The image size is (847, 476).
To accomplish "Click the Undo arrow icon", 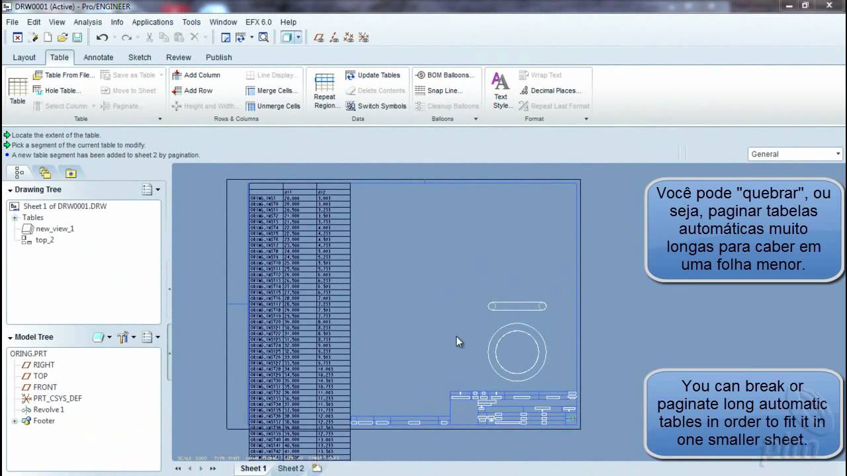I will 101,38.
